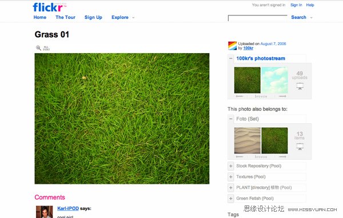Open the August 7, 2006 date link
The height and width of the screenshot is (218, 343).
(273, 44)
